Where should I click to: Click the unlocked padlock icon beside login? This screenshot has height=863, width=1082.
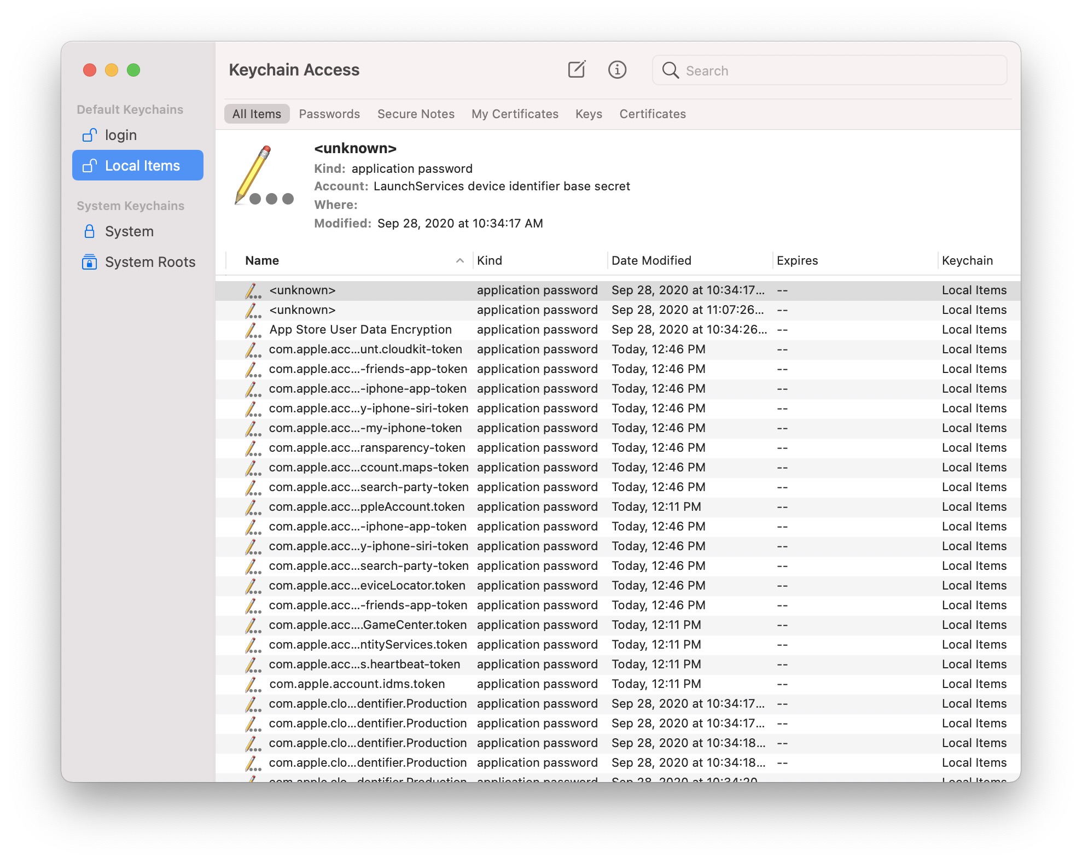click(x=89, y=135)
